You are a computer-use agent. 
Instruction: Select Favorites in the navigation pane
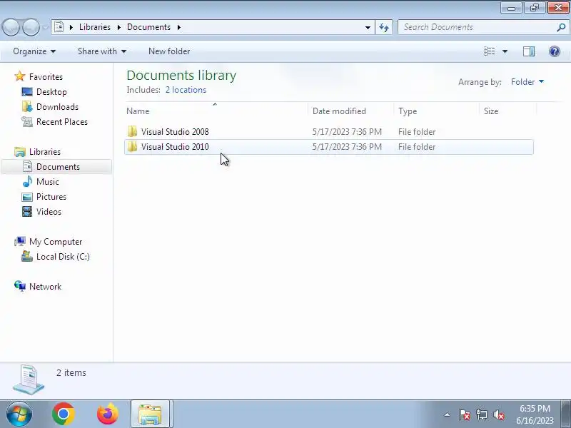pos(46,77)
